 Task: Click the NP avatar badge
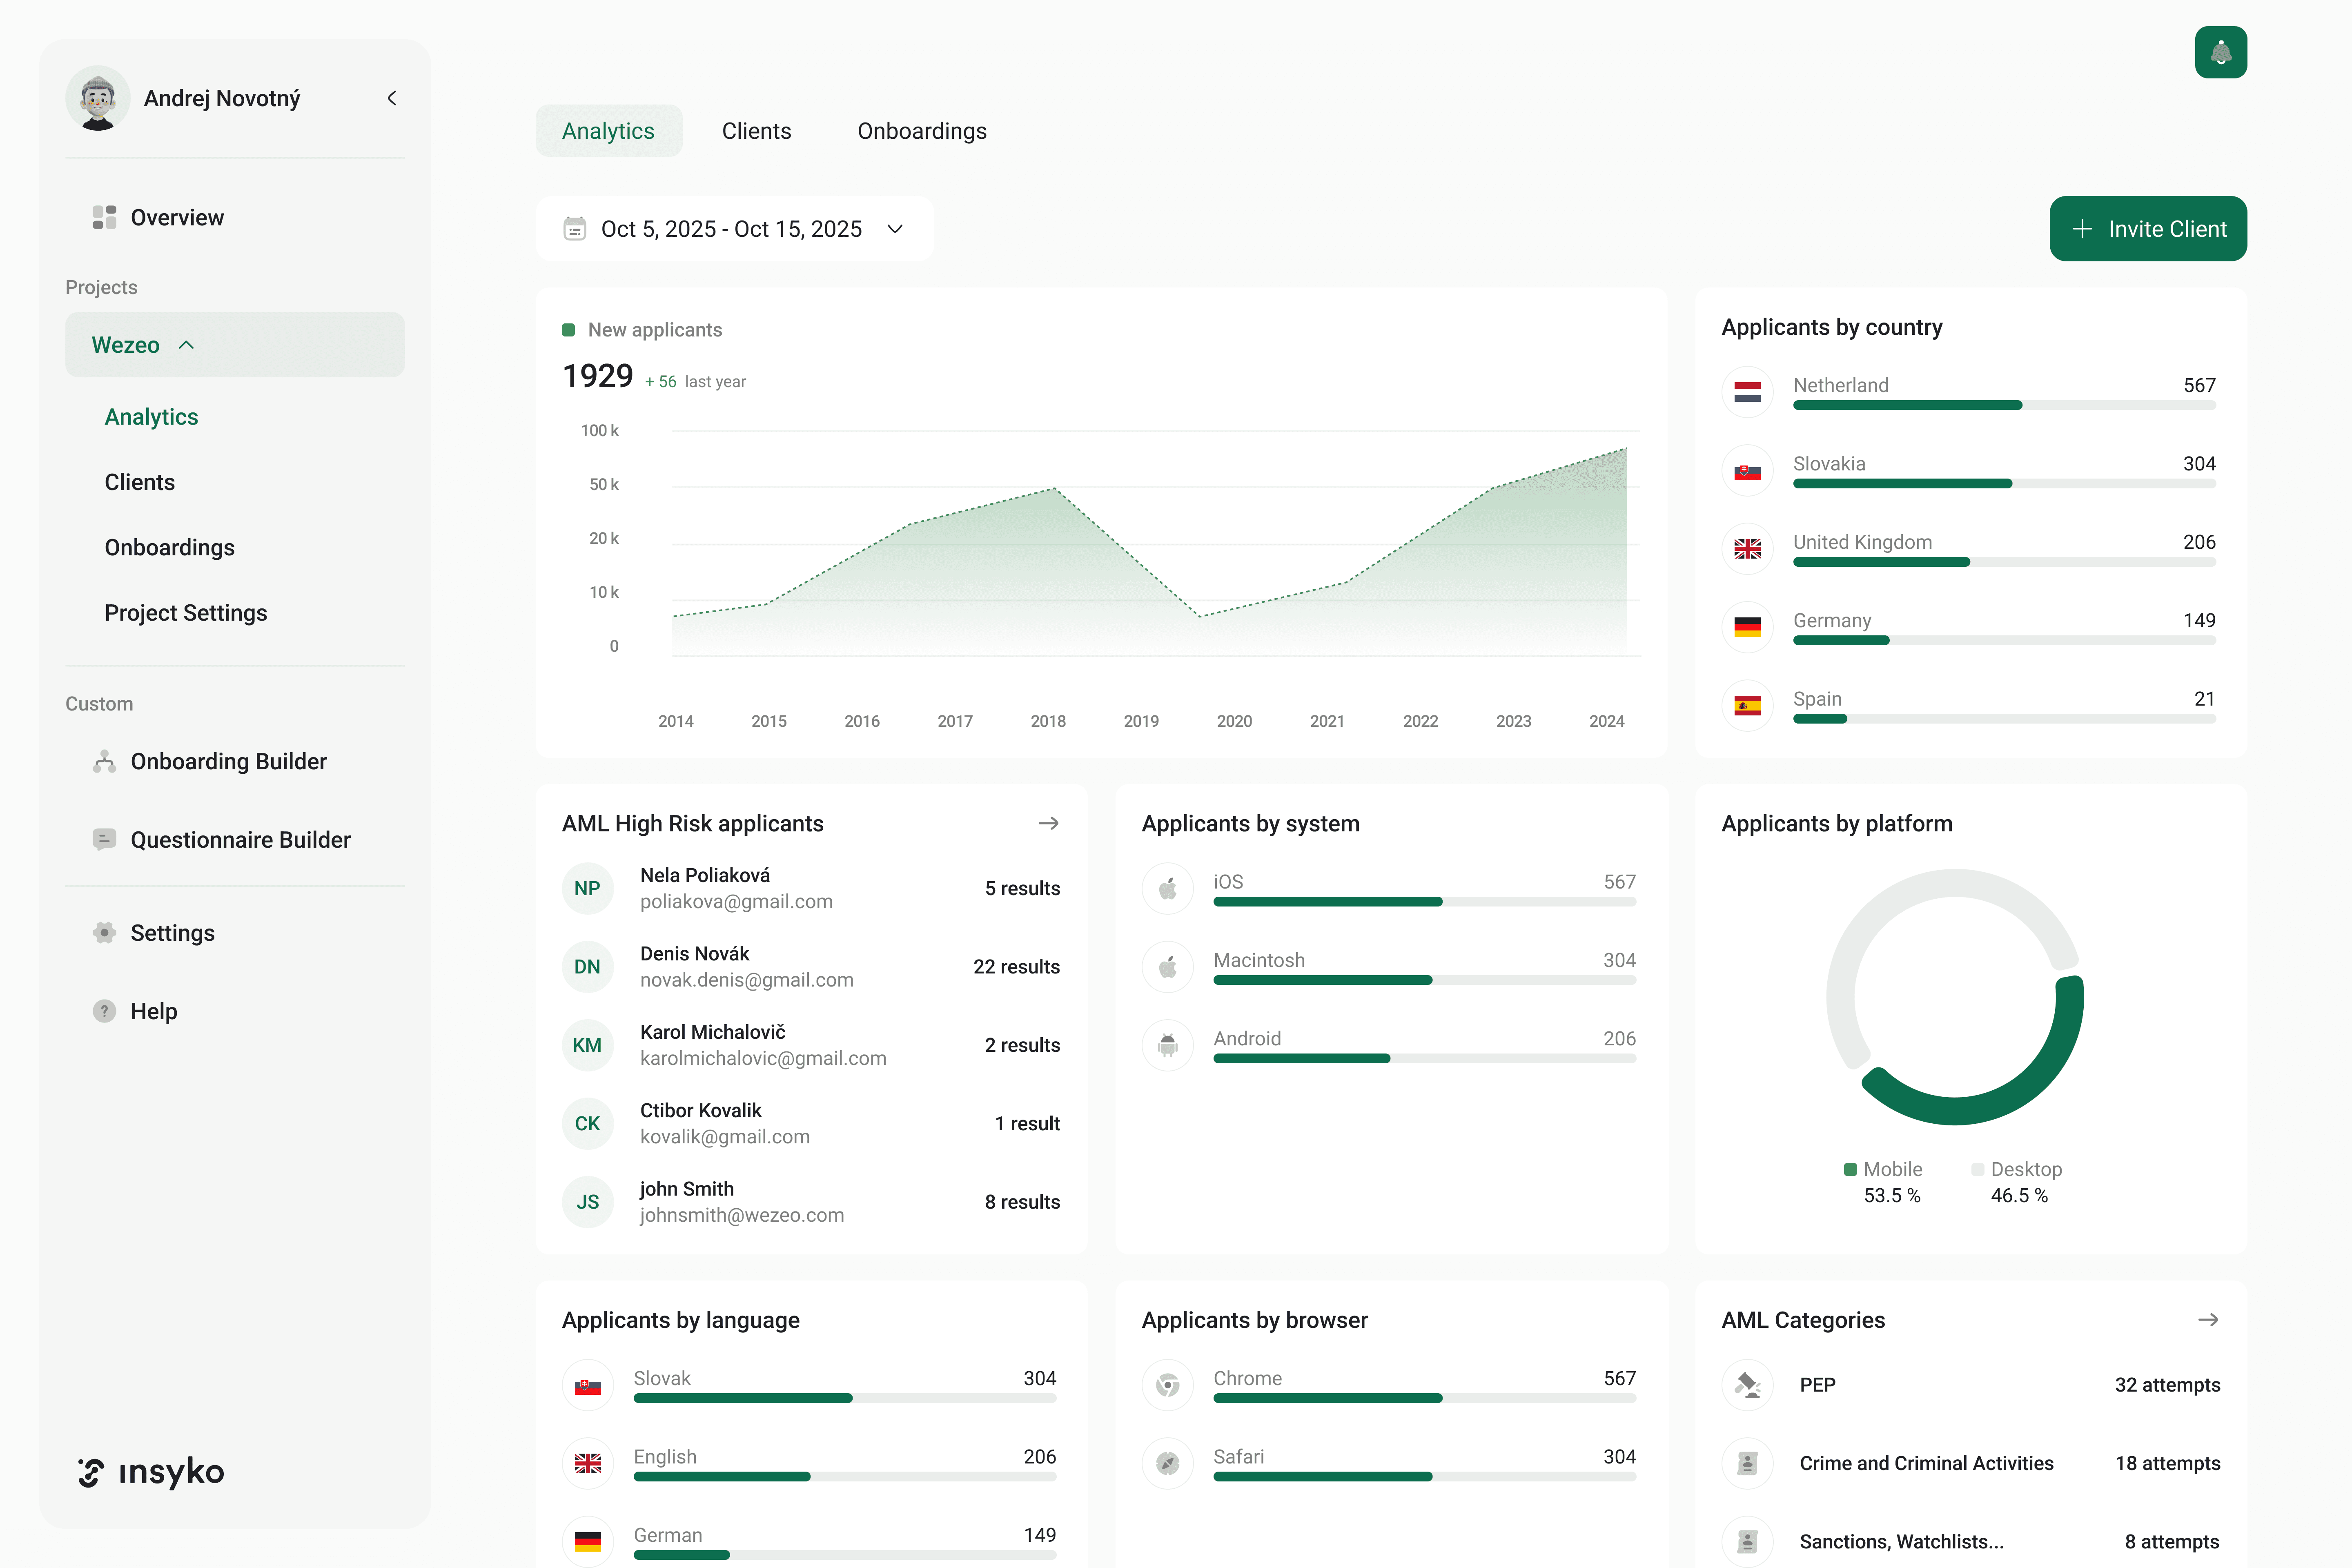click(x=588, y=888)
